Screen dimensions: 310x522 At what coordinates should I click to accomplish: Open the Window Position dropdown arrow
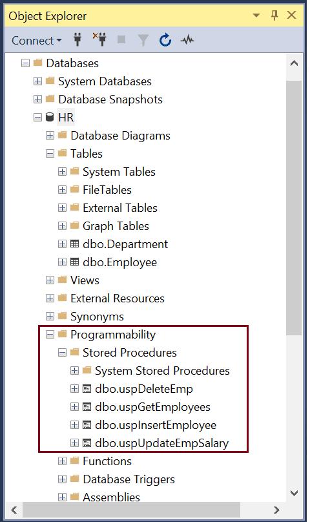(x=256, y=16)
